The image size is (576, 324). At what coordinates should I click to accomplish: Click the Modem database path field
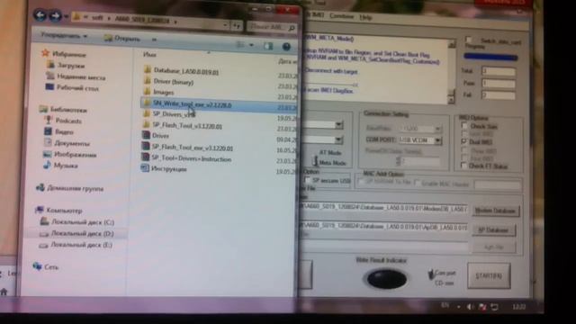tap(383, 208)
